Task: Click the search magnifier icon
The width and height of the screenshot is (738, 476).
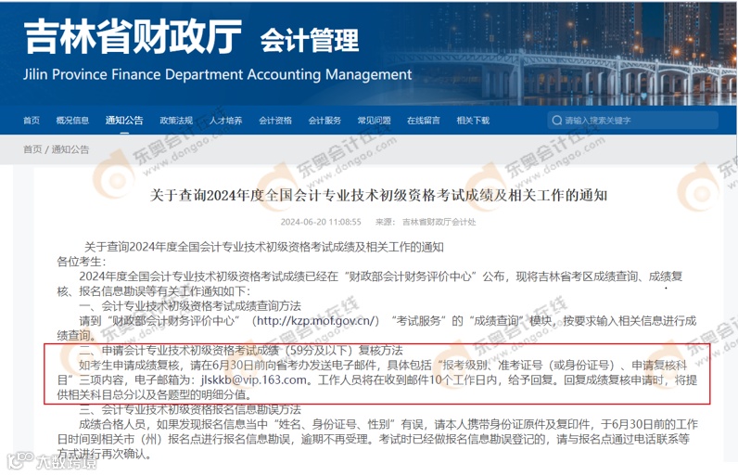Action: 557,121
